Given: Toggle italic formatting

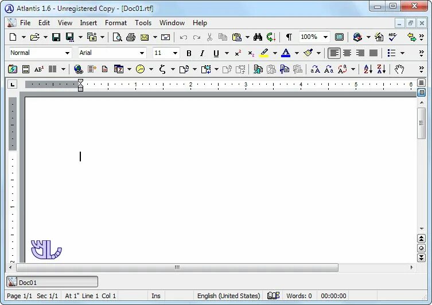Looking at the screenshot, I should [202, 53].
